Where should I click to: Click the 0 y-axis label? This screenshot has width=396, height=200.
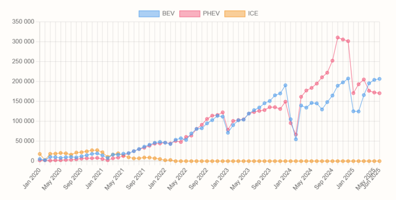[x=31, y=161]
